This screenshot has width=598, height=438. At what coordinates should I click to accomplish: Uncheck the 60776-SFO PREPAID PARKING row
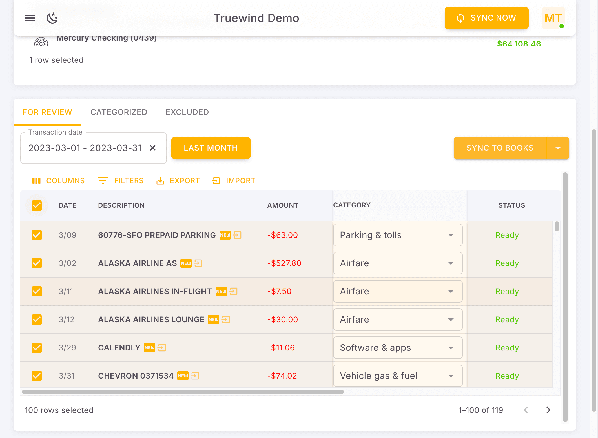(36, 235)
